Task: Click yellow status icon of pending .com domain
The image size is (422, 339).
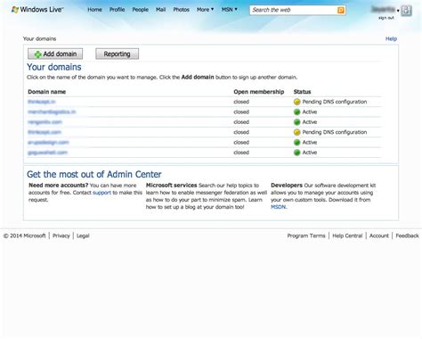Action: point(296,132)
